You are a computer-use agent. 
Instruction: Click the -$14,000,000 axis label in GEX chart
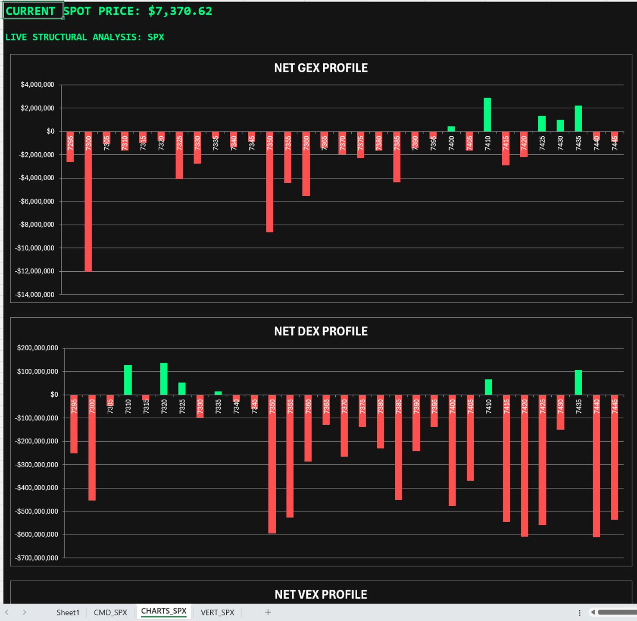pyautogui.click(x=35, y=295)
